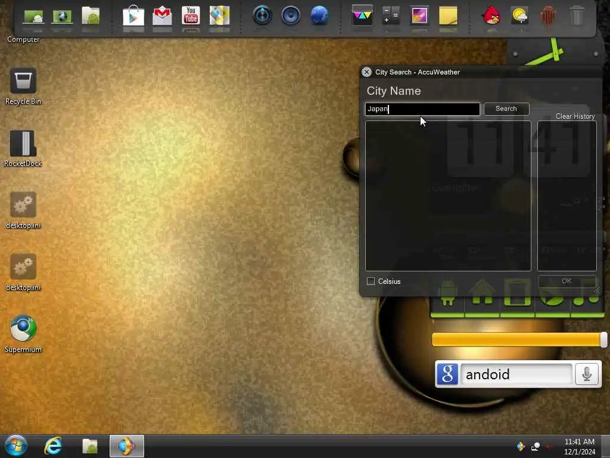Image resolution: width=610 pixels, height=458 pixels.
Task: Open the taskbar Android folder icon
Action: coord(90,446)
